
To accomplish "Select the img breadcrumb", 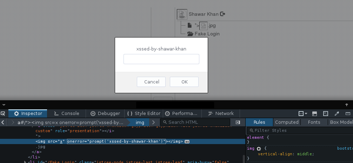I will [x=140, y=122].
